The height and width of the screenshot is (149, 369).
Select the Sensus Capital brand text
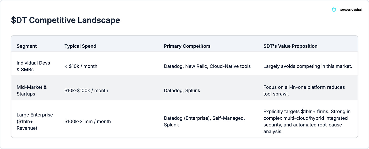pyautogui.click(x=351, y=10)
